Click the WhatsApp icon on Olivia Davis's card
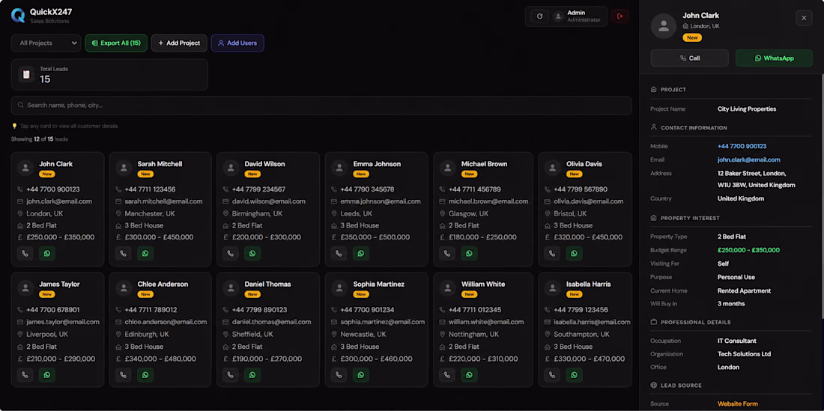The height and width of the screenshot is (411, 824). (574, 254)
